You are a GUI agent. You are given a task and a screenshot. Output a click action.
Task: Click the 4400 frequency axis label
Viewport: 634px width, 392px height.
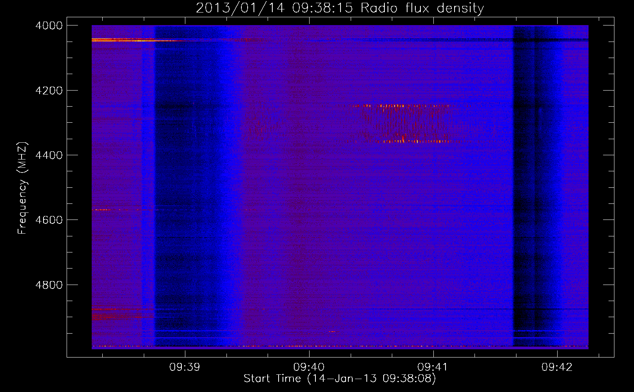click(x=49, y=155)
